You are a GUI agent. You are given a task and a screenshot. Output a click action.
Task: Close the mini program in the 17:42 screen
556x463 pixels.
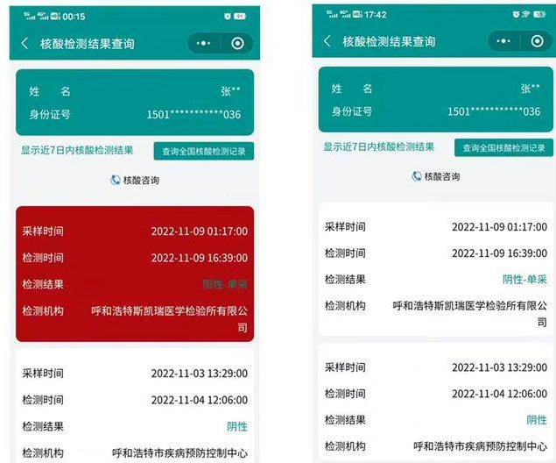coord(536,41)
